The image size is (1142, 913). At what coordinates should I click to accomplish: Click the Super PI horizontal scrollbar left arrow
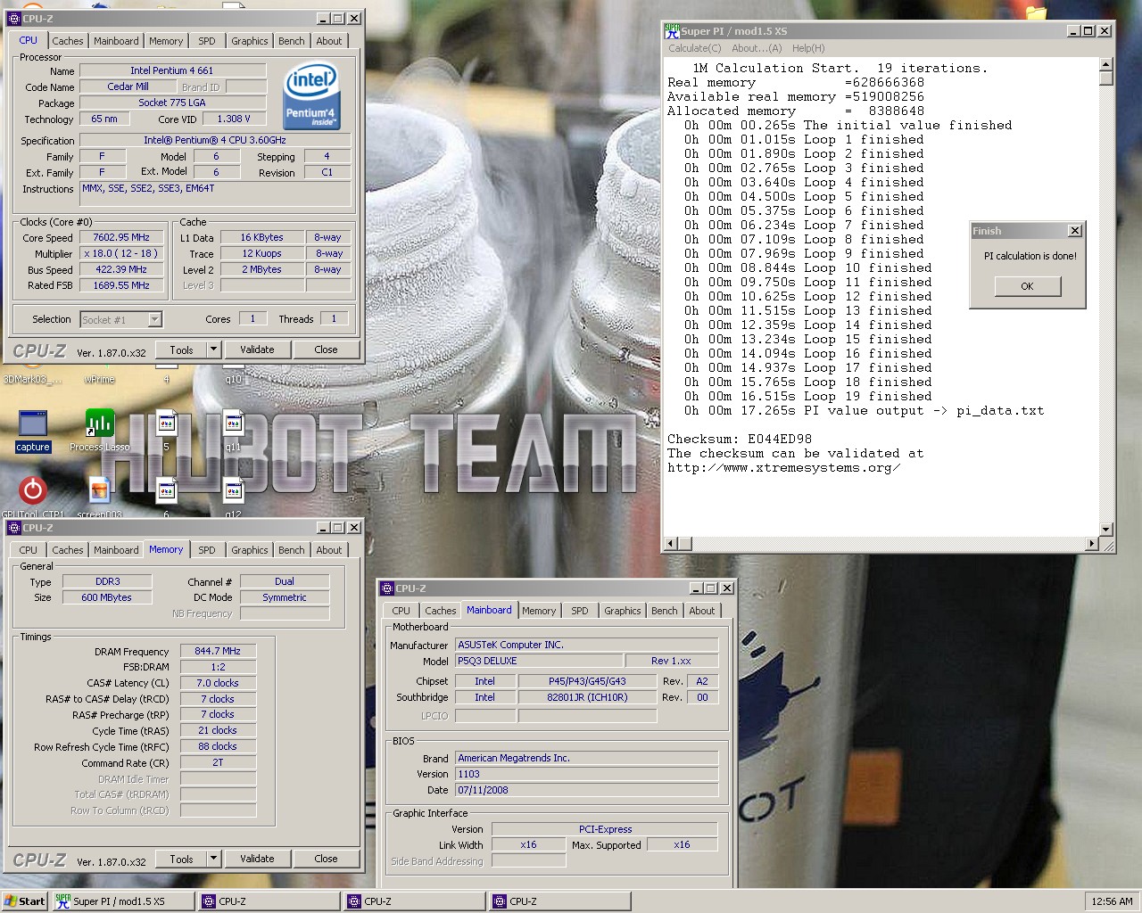tap(672, 543)
